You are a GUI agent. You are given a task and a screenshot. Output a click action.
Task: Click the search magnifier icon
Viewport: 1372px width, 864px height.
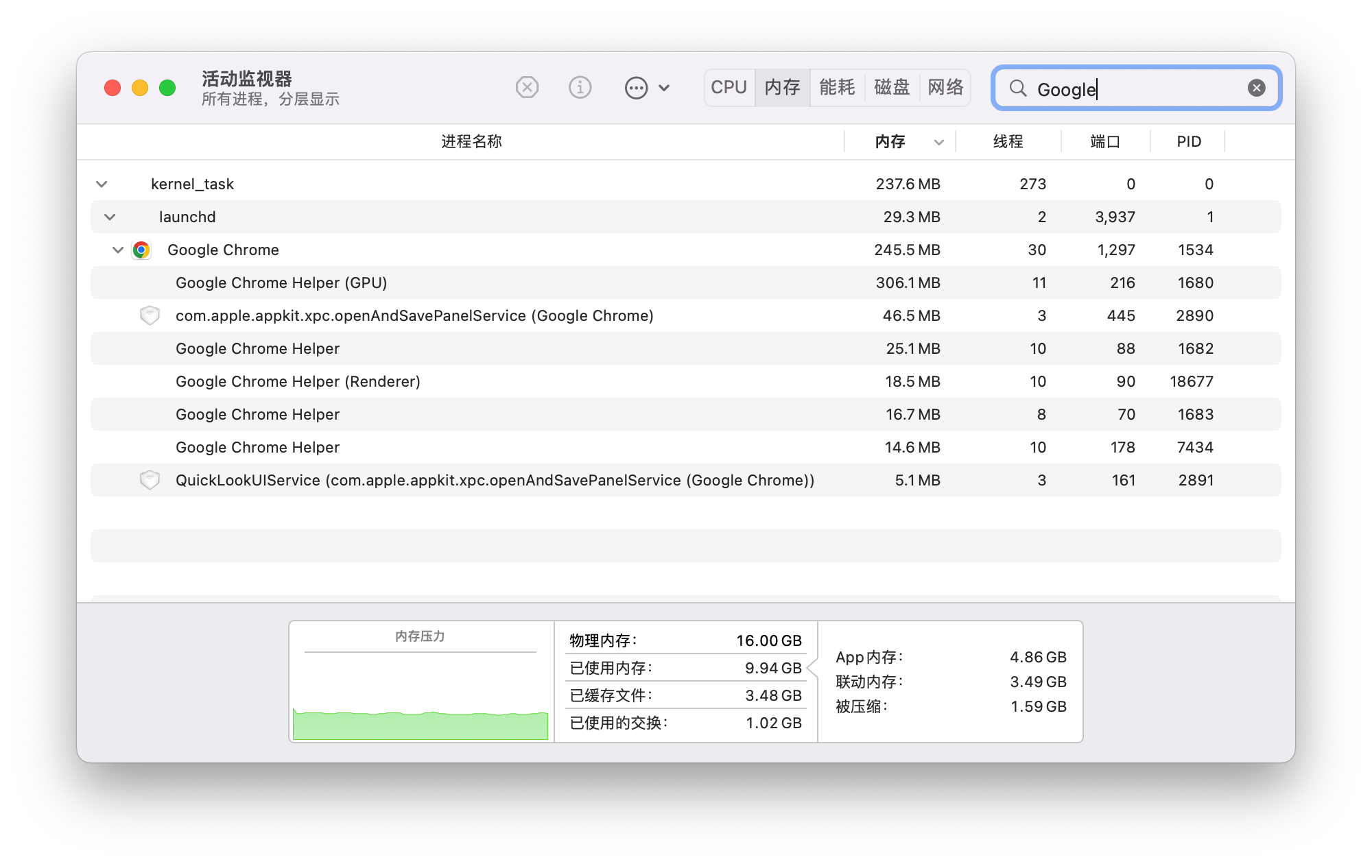[1018, 88]
